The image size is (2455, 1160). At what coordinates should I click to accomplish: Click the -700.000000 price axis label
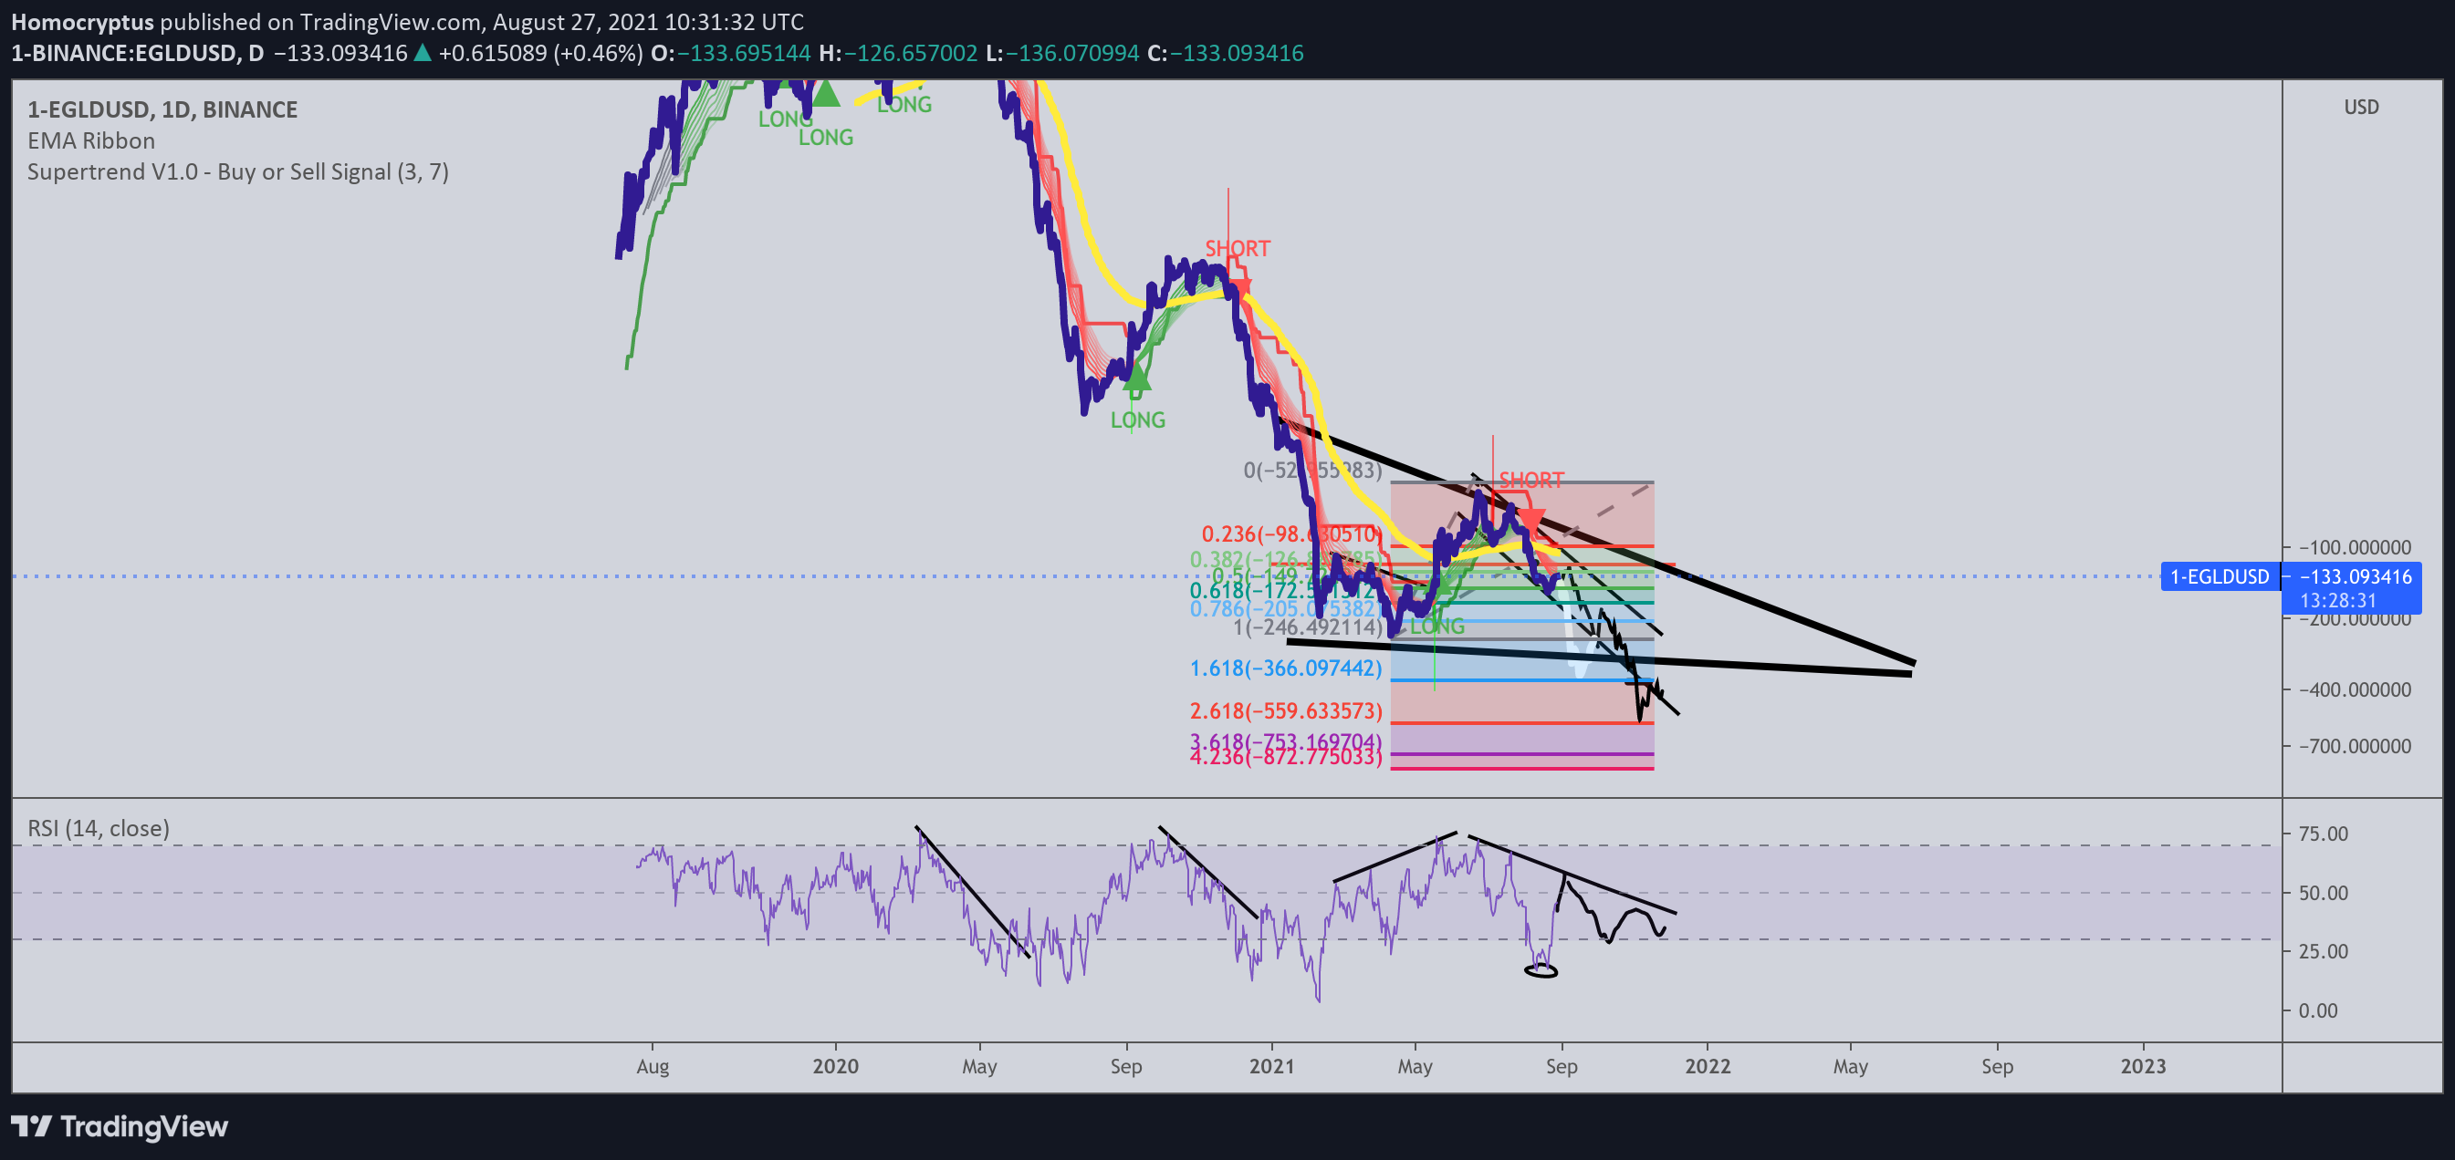2354,746
